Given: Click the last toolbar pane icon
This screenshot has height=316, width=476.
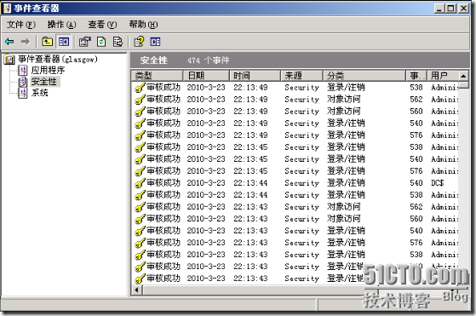Looking at the screenshot, I should point(155,42).
